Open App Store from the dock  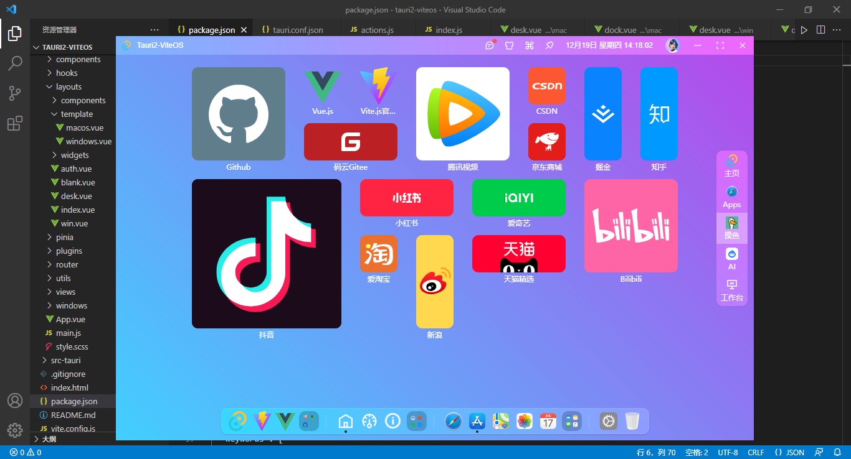click(x=477, y=421)
